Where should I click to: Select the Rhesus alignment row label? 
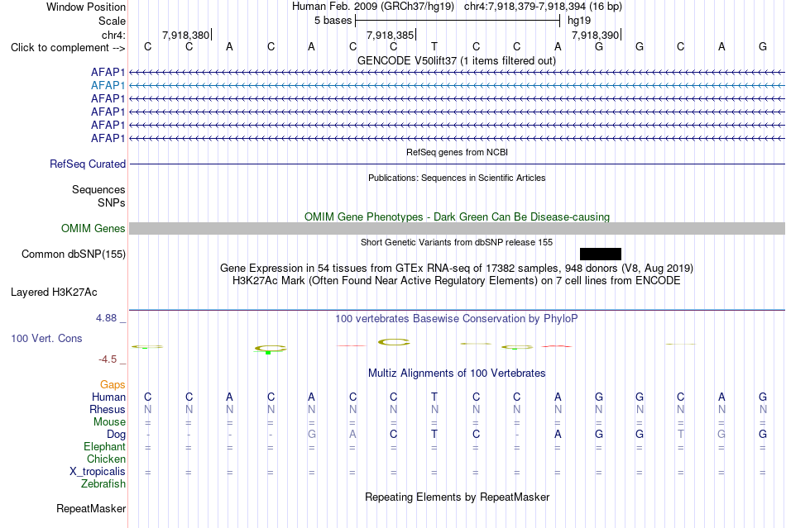(x=108, y=410)
